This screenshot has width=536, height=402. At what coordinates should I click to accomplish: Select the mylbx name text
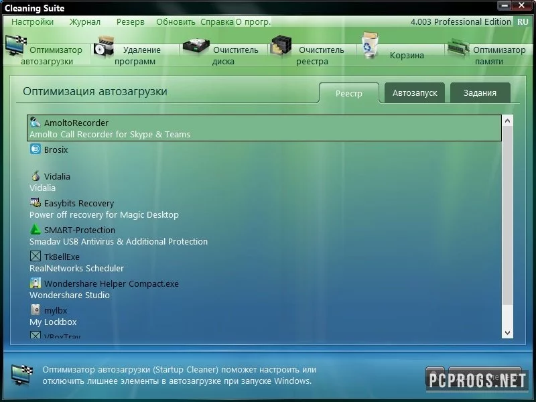click(x=56, y=311)
